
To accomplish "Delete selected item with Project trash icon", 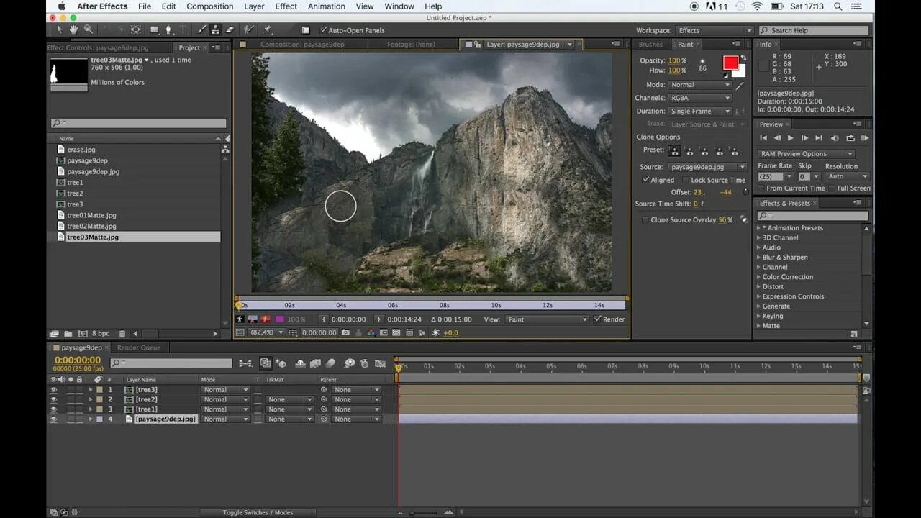I will (x=122, y=334).
